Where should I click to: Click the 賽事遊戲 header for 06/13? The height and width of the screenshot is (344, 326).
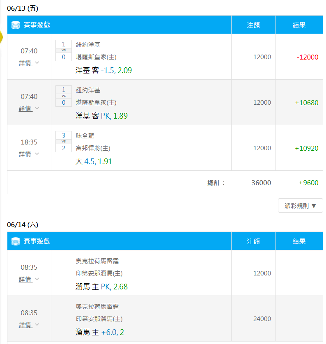(37, 25)
